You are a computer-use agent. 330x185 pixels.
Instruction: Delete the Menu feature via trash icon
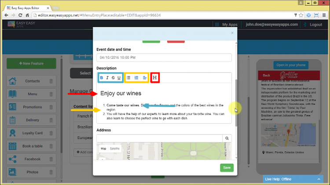coord(51,94)
